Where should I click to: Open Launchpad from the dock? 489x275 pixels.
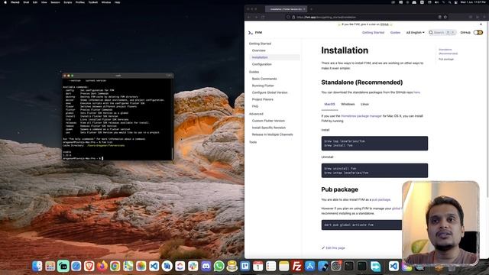coord(50,266)
